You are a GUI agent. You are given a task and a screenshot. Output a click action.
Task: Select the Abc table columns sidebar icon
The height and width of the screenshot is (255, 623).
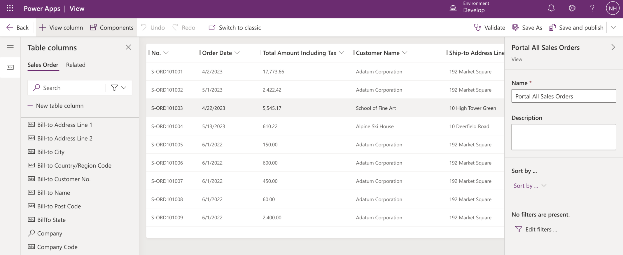(x=10, y=67)
